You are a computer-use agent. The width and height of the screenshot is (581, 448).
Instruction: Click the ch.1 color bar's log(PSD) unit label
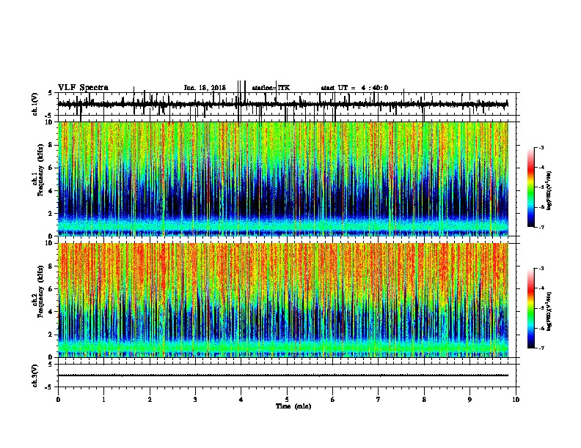coord(549,190)
